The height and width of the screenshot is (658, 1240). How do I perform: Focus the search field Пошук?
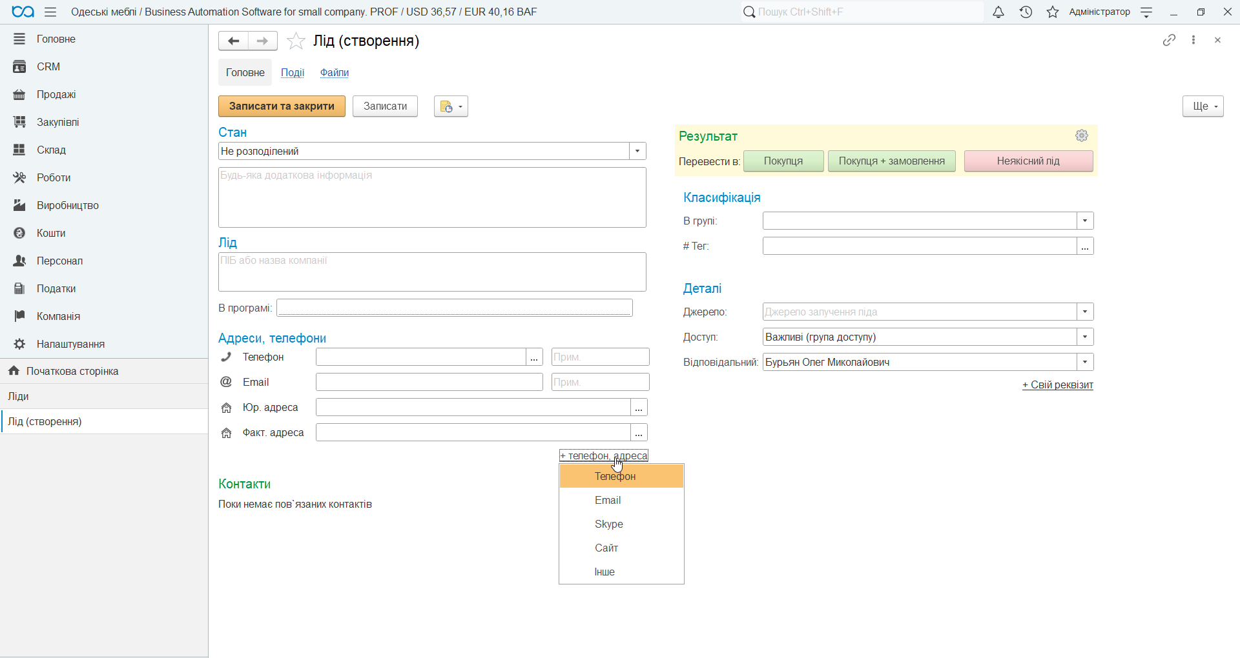coord(862,12)
